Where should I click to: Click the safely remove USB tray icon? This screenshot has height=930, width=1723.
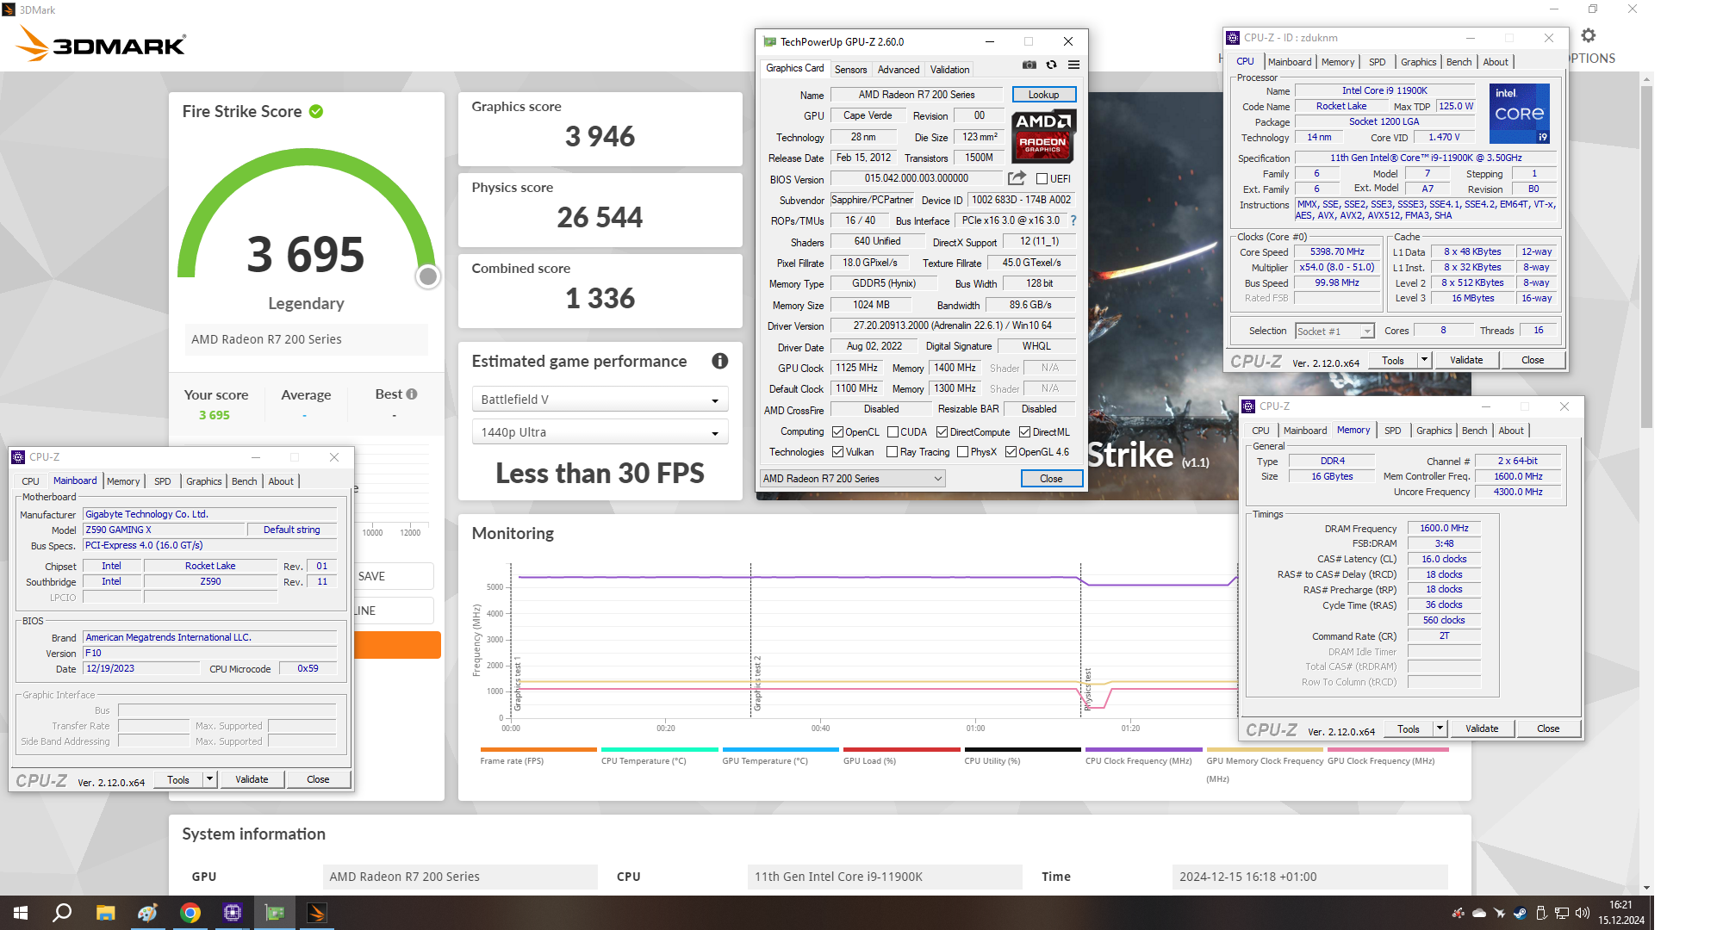1541,913
